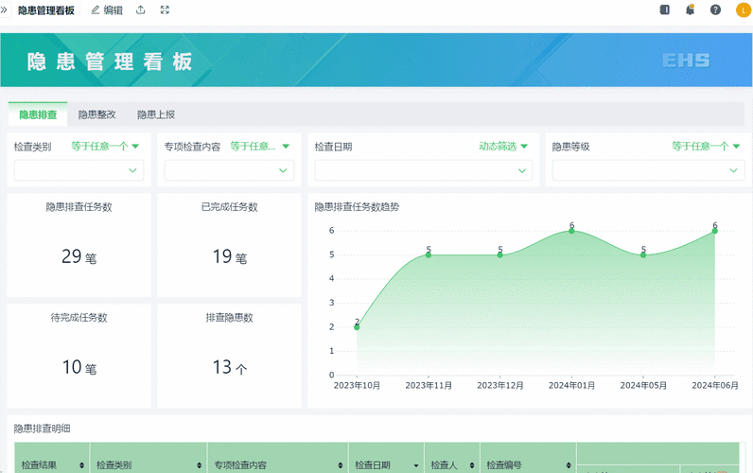753x473 pixels.
Task: Click the share/export icon in header
Action: click(141, 9)
